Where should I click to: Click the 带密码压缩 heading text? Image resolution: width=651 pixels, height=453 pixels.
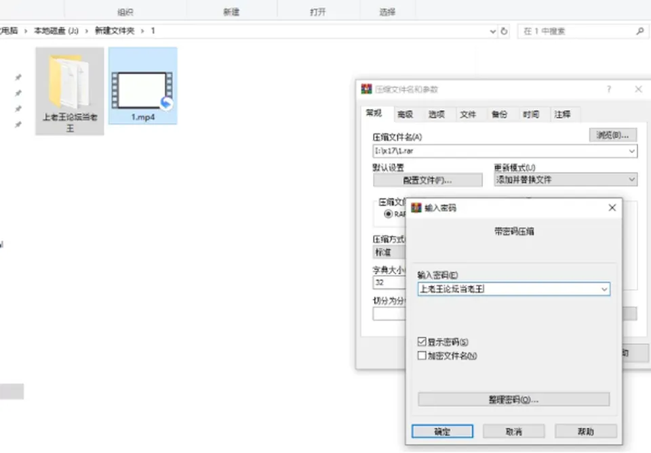click(x=514, y=232)
